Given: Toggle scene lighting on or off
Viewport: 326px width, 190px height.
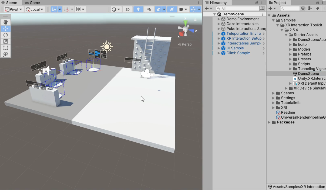Looking at the screenshot, I should [138, 9].
